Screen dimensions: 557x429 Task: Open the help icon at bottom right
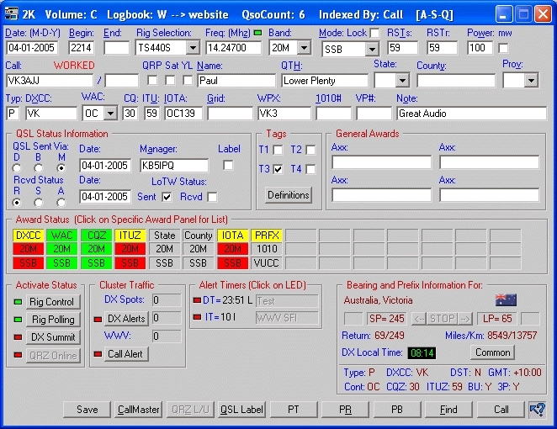pyautogui.click(x=537, y=410)
